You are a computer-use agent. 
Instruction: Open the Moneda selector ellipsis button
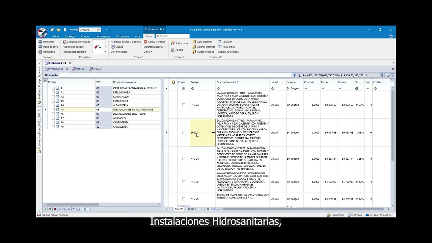tap(99, 30)
